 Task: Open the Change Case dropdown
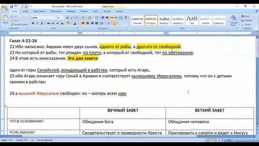pyautogui.click(x=62, y=24)
